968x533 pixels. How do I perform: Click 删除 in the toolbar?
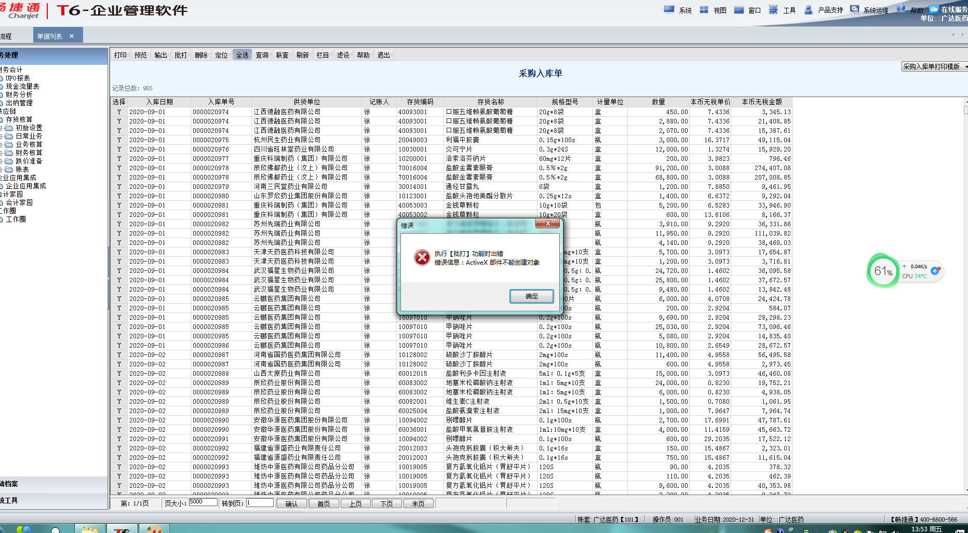click(x=201, y=55)
